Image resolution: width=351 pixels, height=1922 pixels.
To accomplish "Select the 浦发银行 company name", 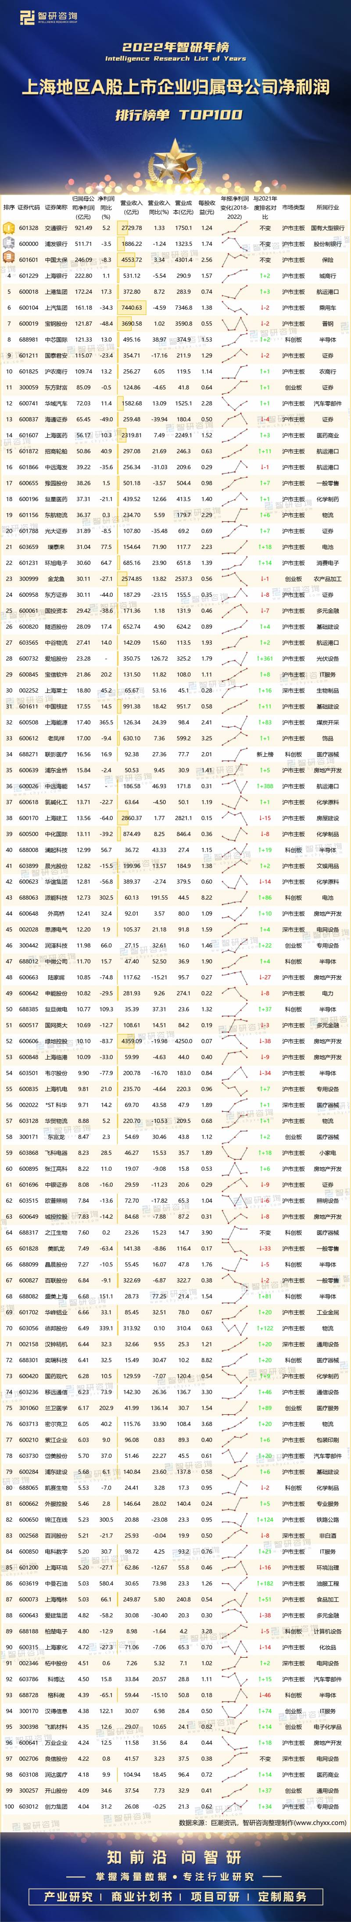I will tap(56, 244).
